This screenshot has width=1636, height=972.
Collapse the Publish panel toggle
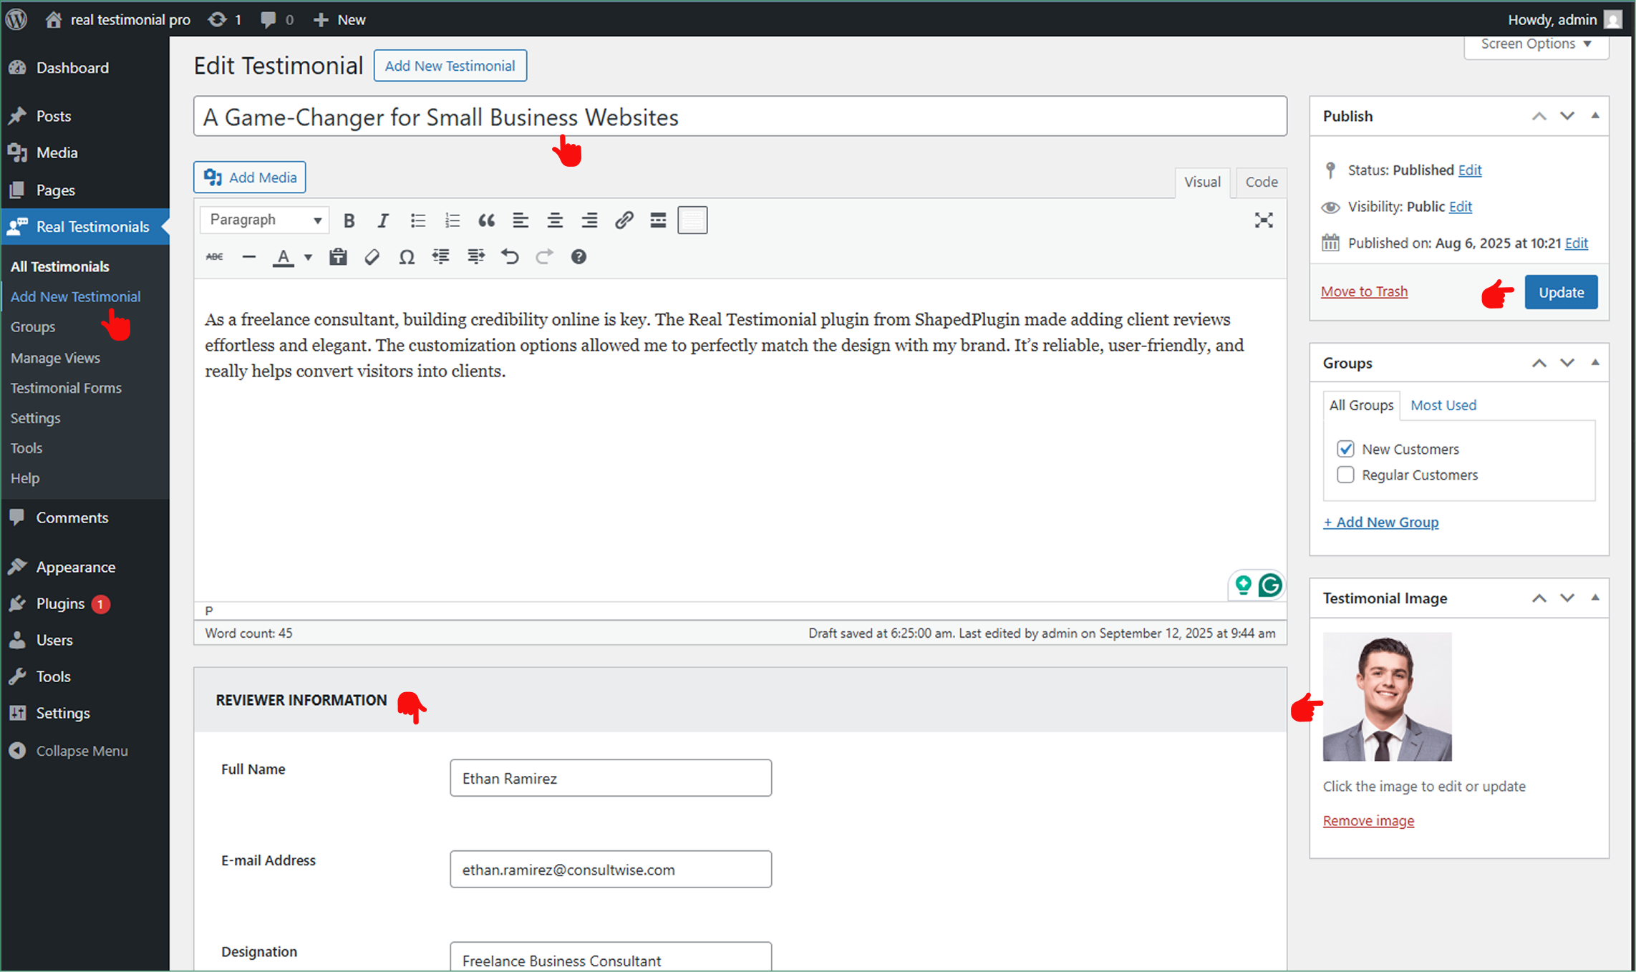point(1595,116)
